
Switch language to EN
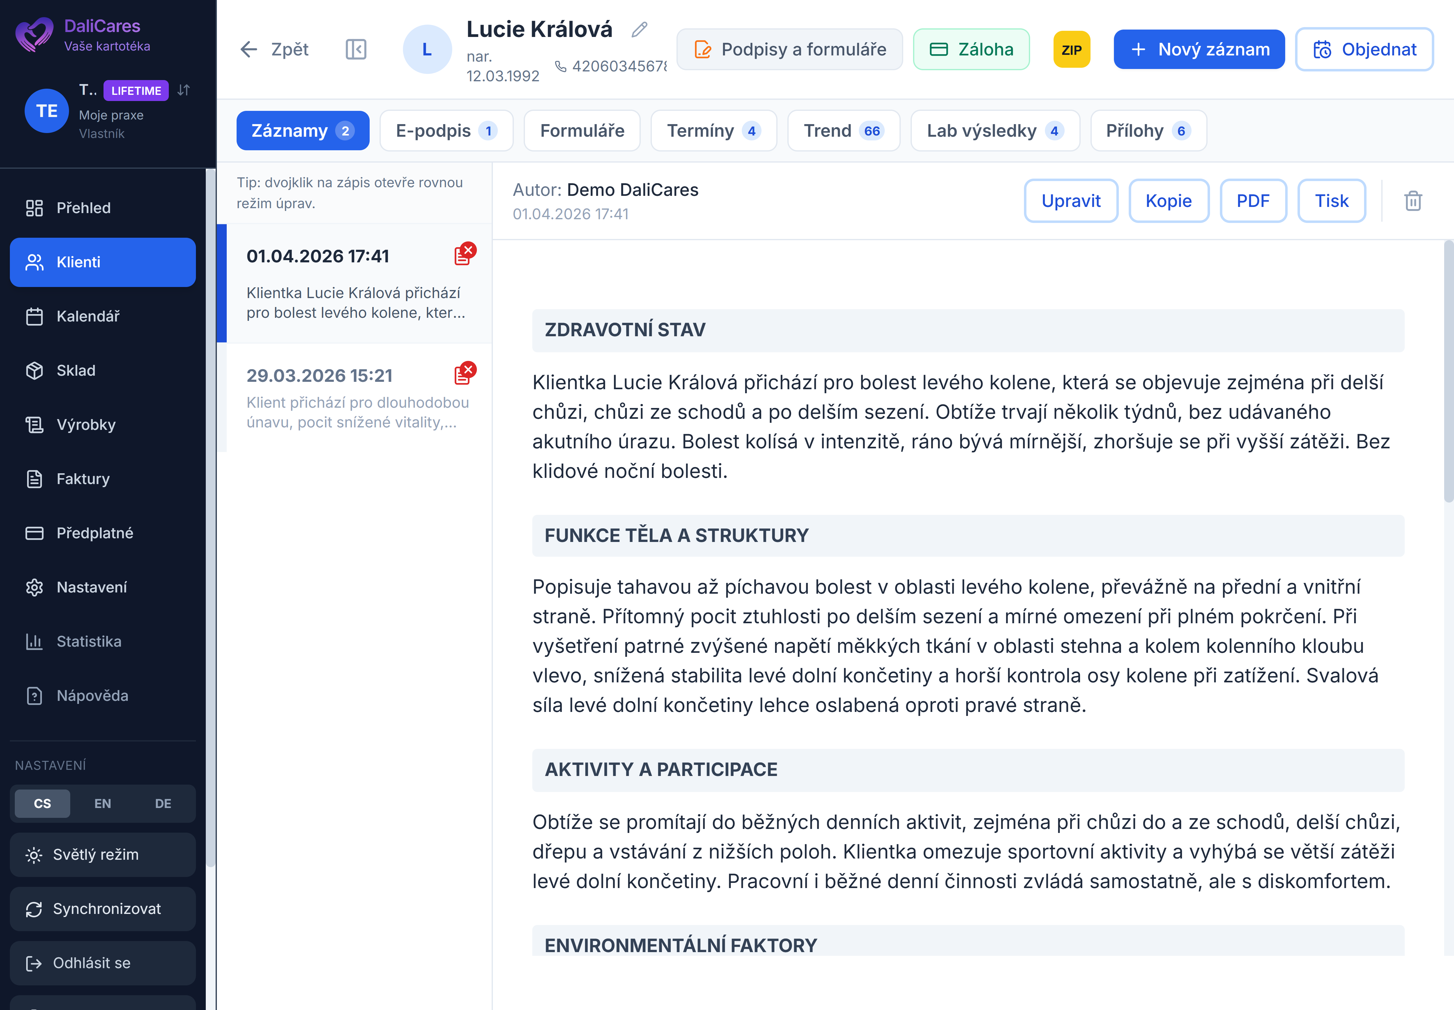click(x=103, y=804)
